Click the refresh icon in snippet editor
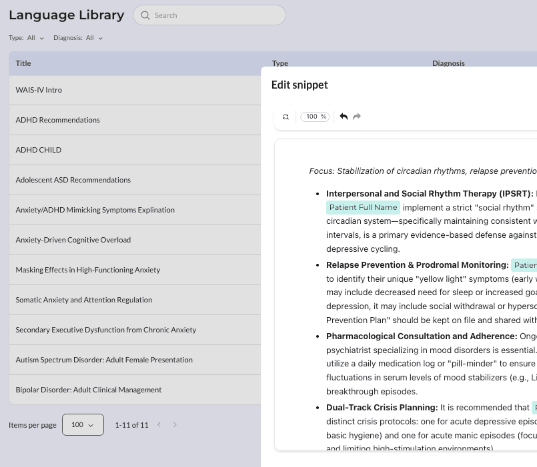Image resolution: width=537 pixels, height=467 pixels. coord(286,116)
